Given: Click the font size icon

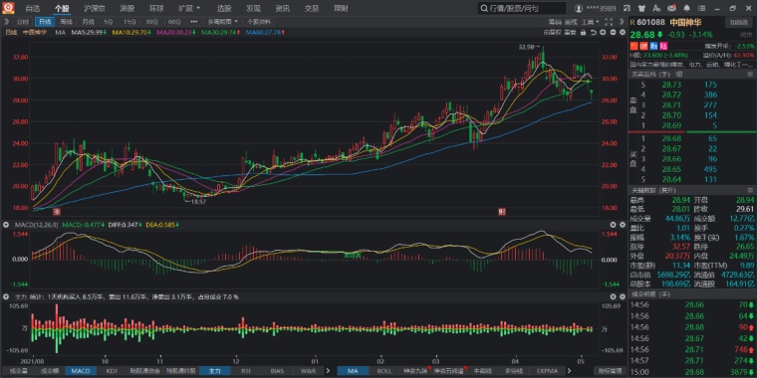Looking at the screenshot, I should [x=656, y=8].
